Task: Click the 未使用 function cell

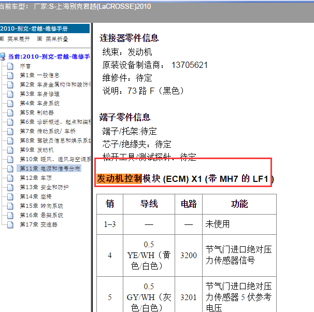Action: [239, 224]
